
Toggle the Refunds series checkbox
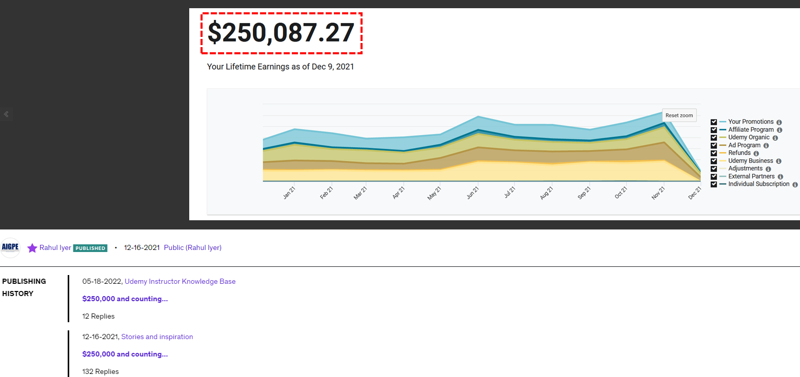point(714,153)
